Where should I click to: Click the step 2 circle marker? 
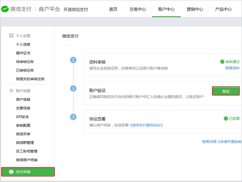click(x=73, y=88)
